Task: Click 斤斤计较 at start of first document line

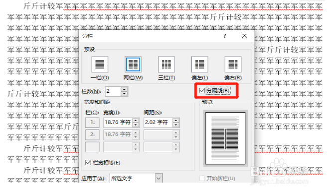Action: (x=39, y=6)
